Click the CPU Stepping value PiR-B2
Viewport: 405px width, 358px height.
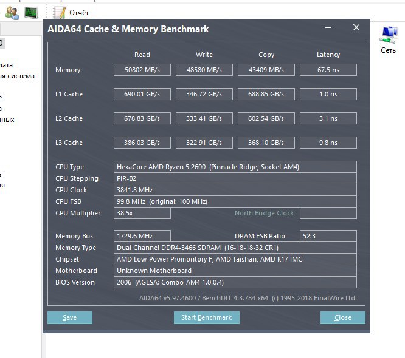[235, 178]
